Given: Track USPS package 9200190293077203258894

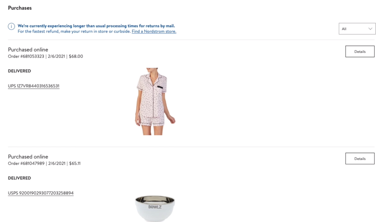Looking at the screenshot, I should coord(41,193).
